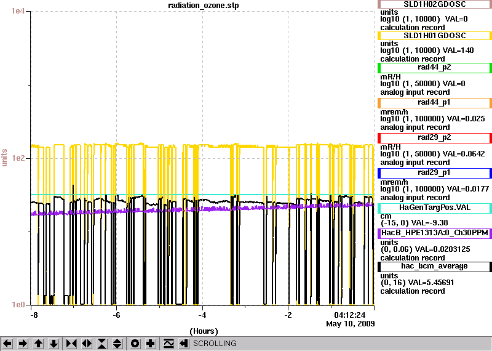This screenshot has height=351, width=492.
Task: Click the plot title radiation_ozone.stp
Action: 204,6
